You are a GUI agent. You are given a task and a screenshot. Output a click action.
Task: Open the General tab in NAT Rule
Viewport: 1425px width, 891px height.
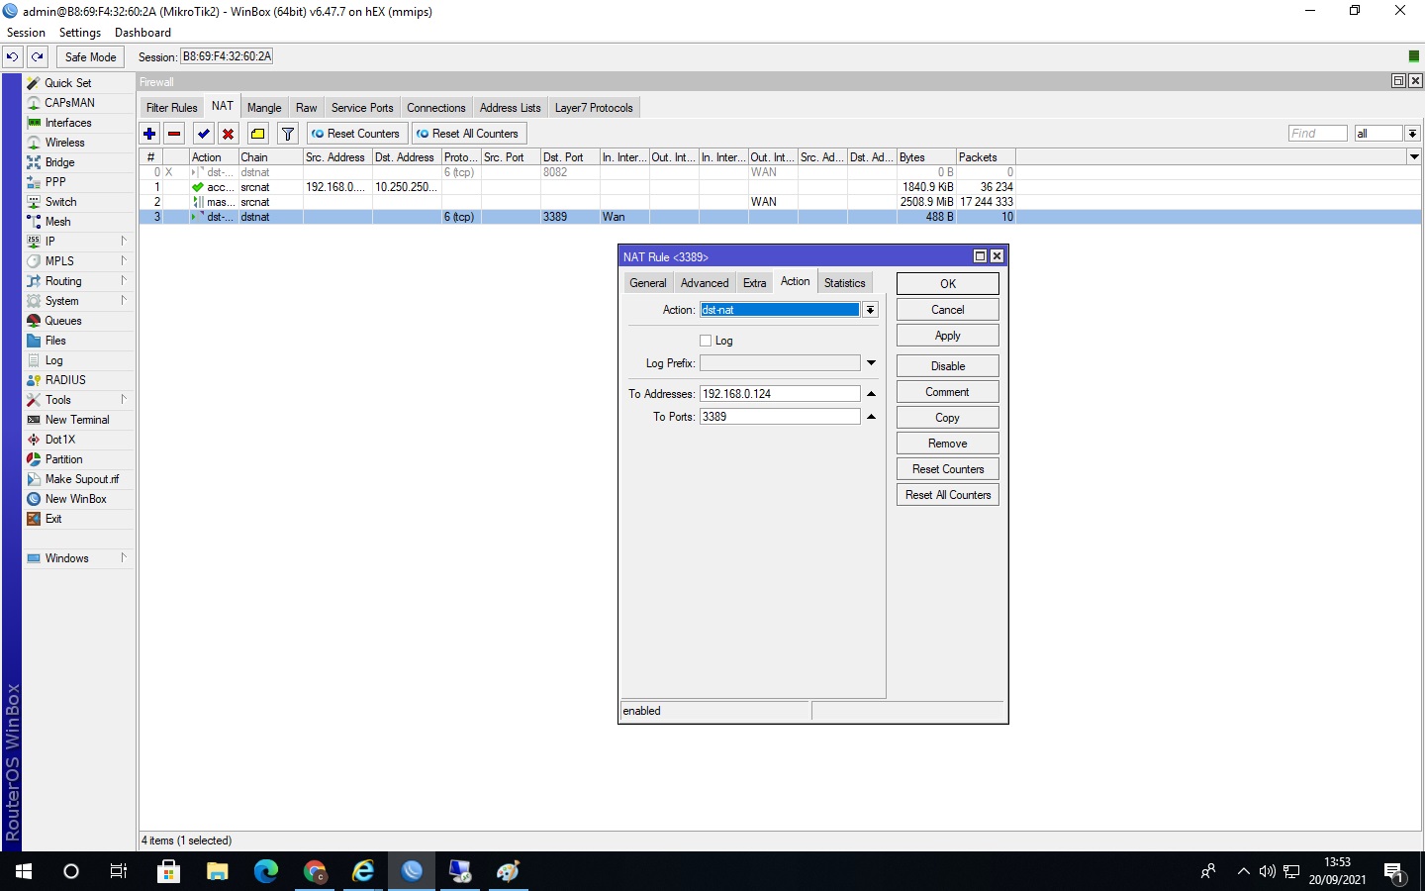pyautogui.click(x=648, y=283)
